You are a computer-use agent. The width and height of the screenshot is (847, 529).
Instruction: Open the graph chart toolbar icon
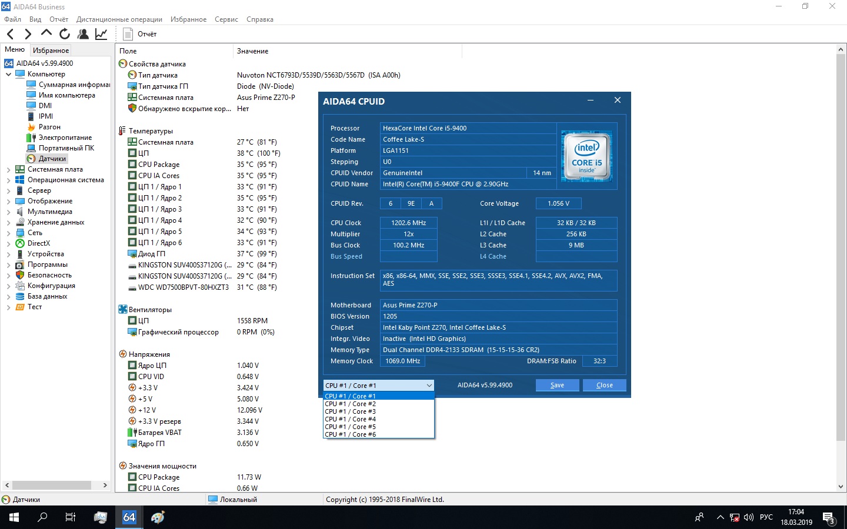(101, 34)
